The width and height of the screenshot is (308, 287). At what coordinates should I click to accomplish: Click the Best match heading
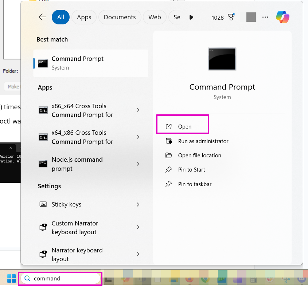(x=52, y=39)
